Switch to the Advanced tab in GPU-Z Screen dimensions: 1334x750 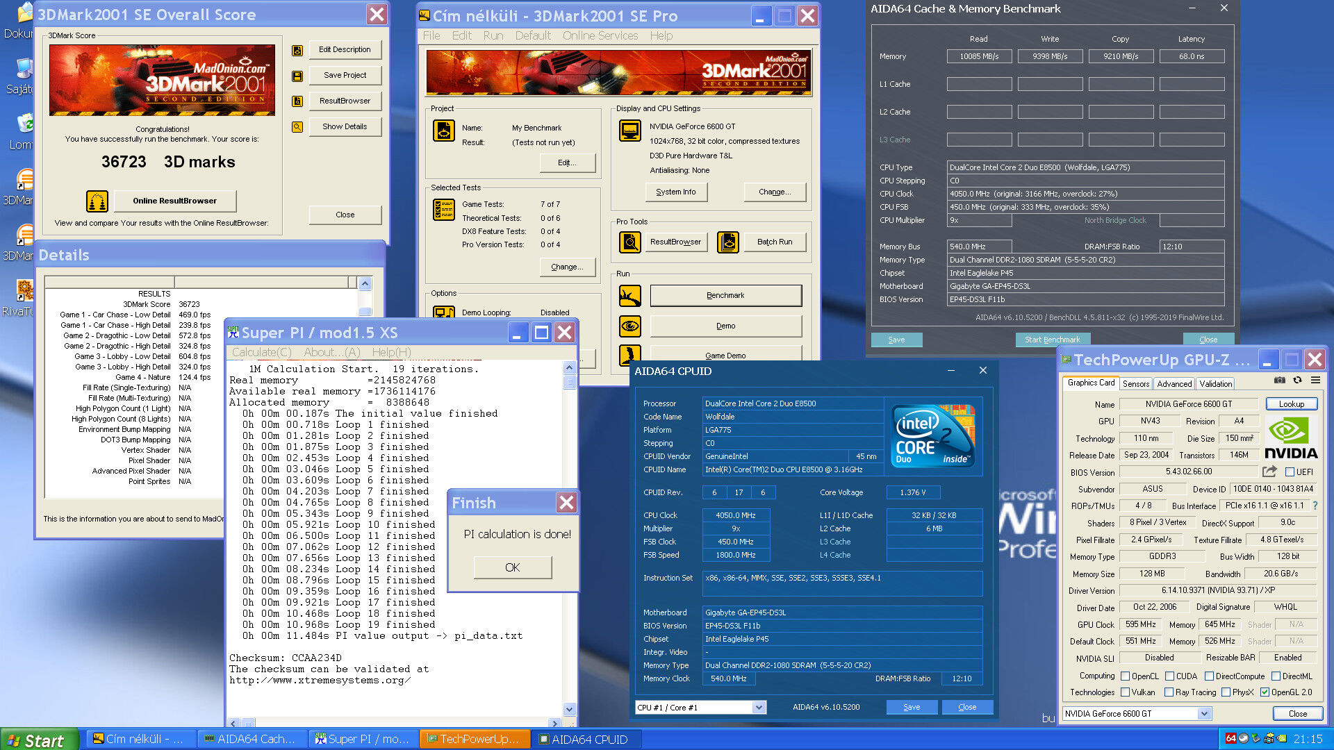pos(1174,383)
